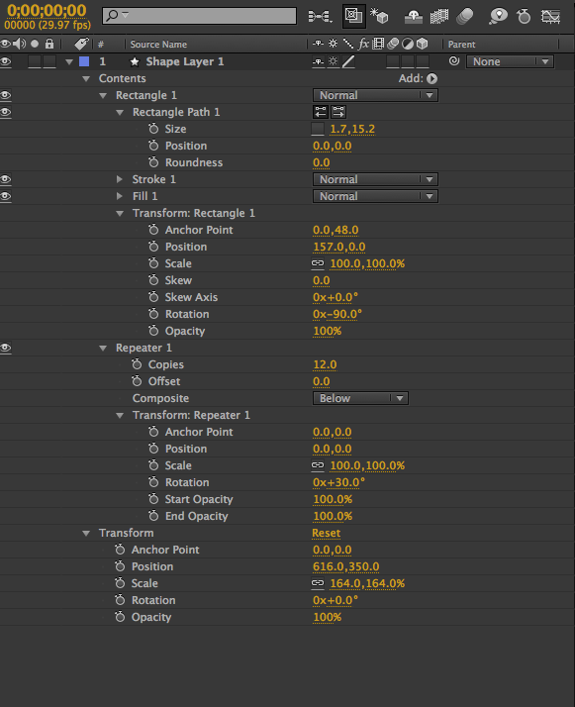This screenshot has height=707, width=575.
Task: Expand Stroke 1 properties
Action: tap(120, 179)
